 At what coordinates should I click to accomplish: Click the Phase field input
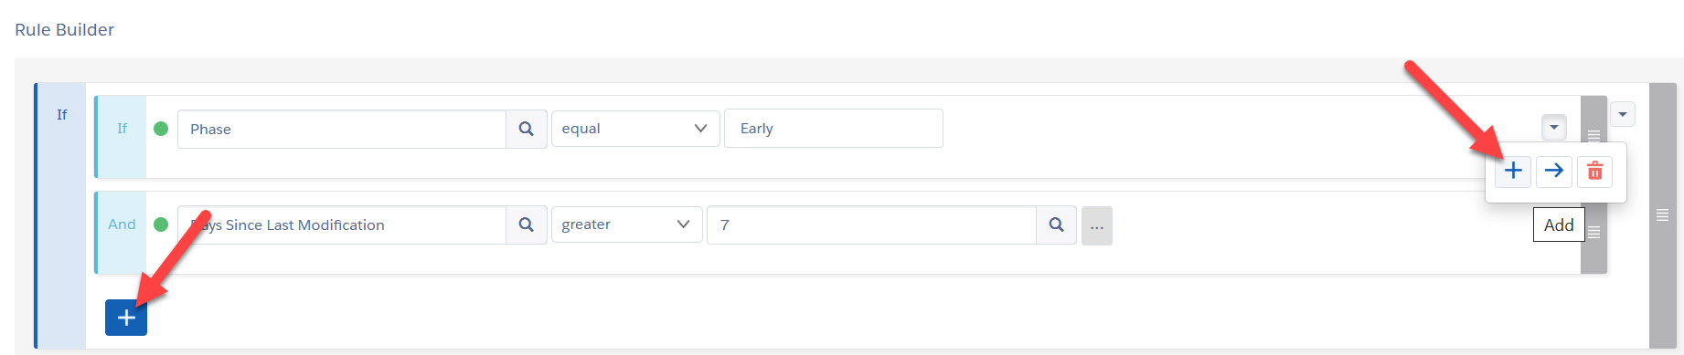coord(342,129)
